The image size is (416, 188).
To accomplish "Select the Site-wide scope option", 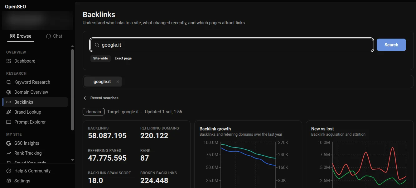I will (x=100, y=58).
